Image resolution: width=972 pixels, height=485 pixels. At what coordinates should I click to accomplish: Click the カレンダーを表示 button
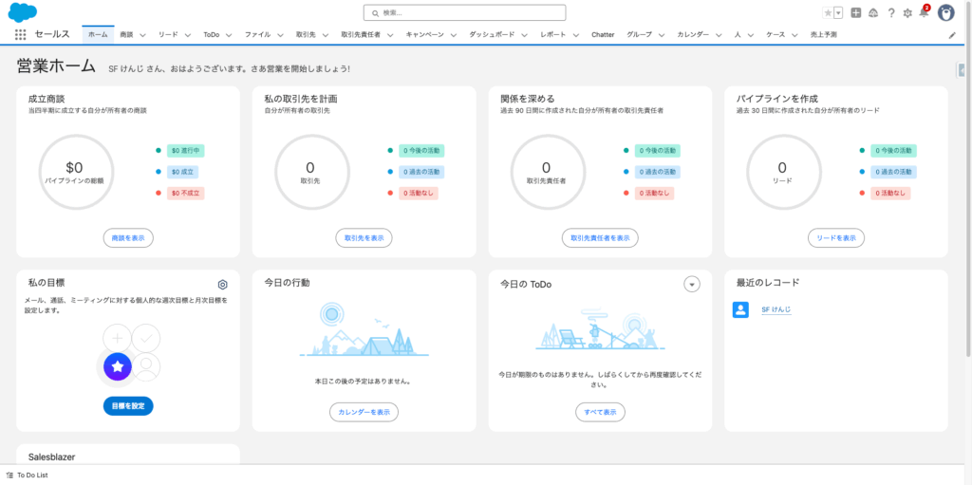(364, 412)
